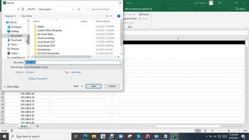
Task: Open the Save as type dropdown
Action: click(73, 67)
